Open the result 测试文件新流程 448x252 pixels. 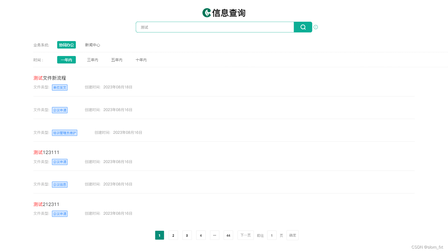pos(50,78)
